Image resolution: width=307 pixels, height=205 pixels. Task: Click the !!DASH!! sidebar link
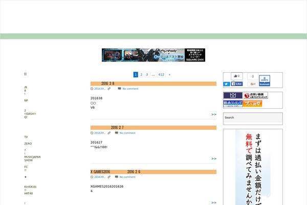pyautogui.click(x=30, y=114)
